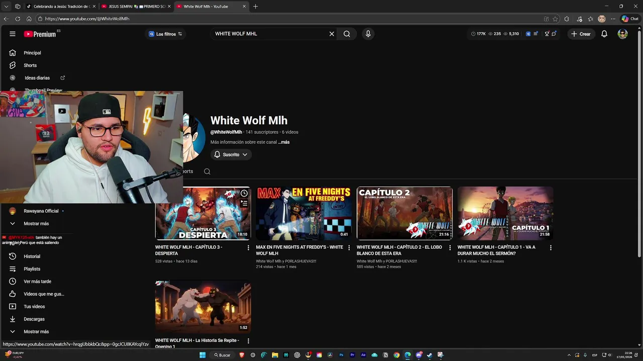643x361 pixels.
Task: Go back in the browser
Action: coord(6,19)
